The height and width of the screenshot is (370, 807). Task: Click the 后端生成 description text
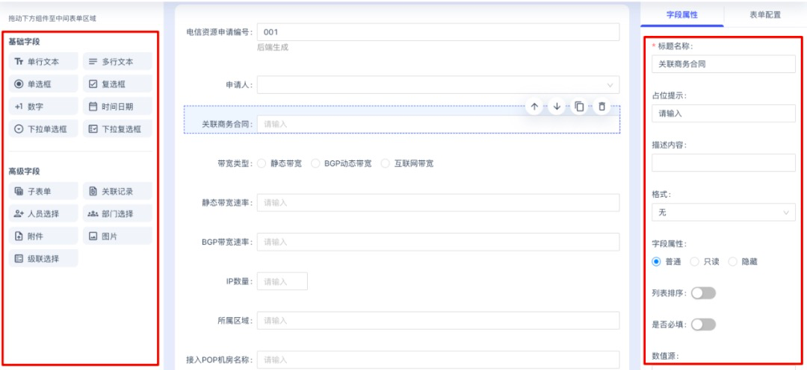(273, 47)
